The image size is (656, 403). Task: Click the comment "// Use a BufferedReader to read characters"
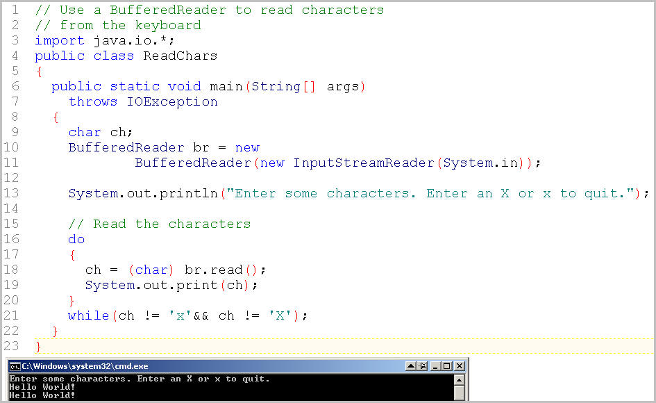click(x=209, y=10)
